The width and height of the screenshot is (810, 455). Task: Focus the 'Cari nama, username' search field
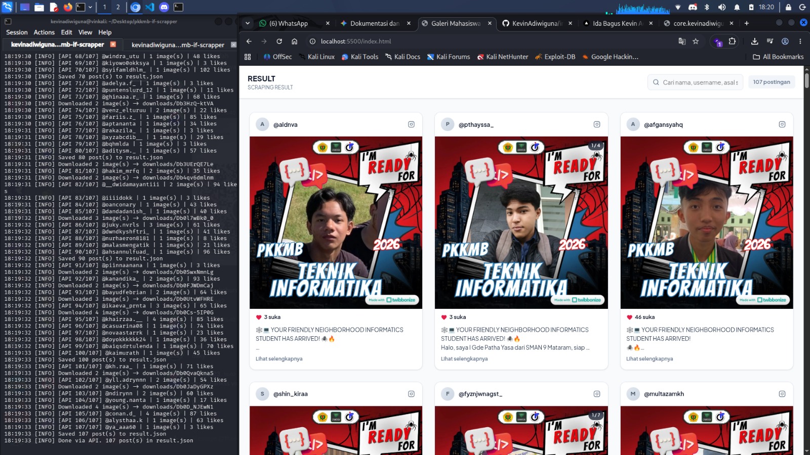695,82
